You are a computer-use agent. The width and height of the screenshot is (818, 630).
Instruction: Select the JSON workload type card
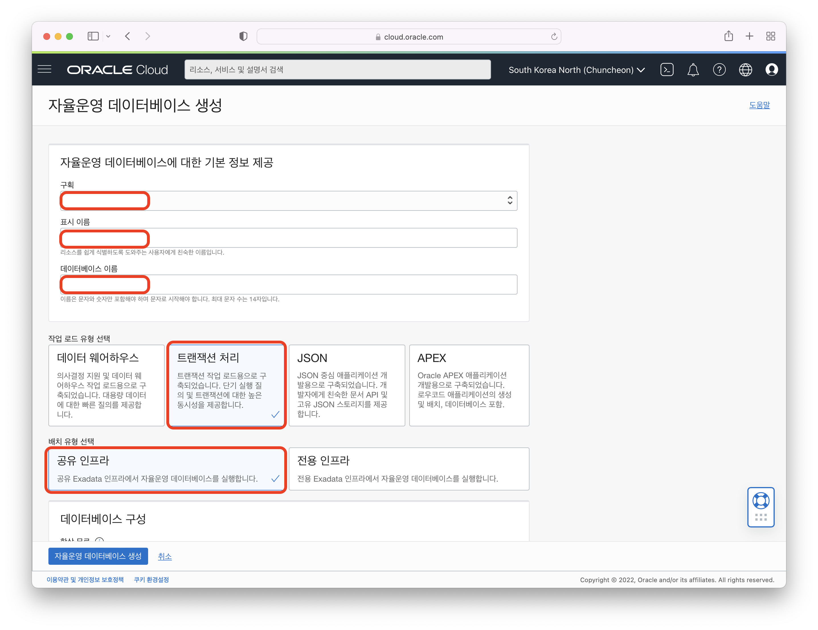(347, 385)
